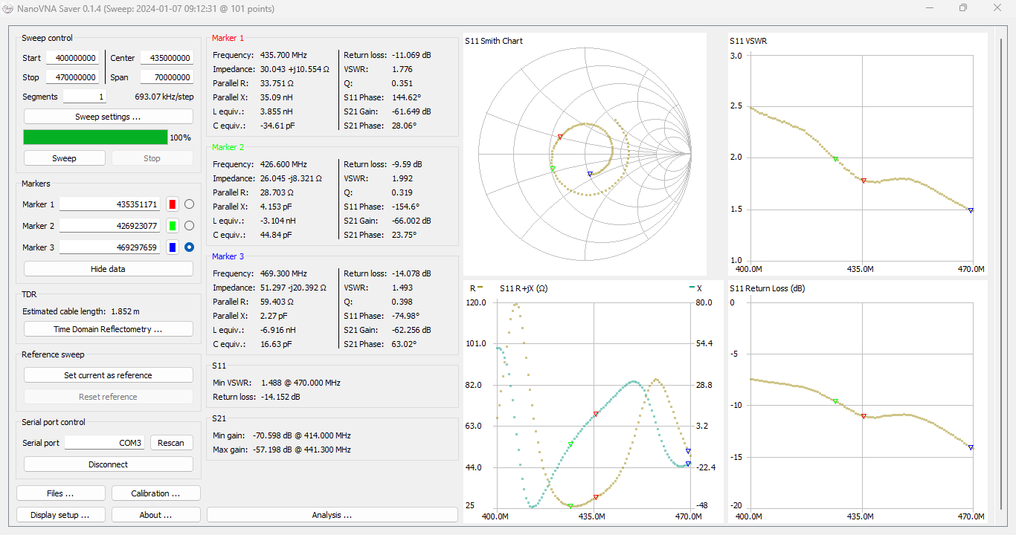Open the red Marker 1 color swatch
This screenshot has width=1016, height=535.
point(172,204)
